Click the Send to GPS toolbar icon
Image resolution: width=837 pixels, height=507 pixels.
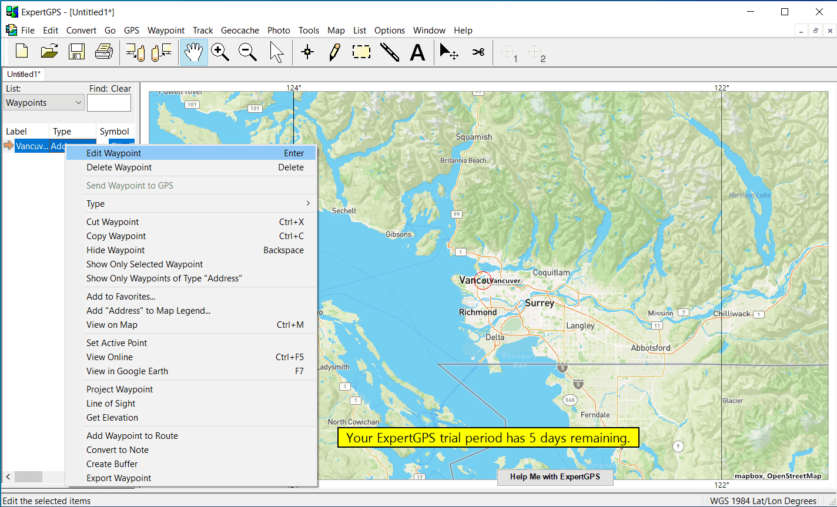135,52
